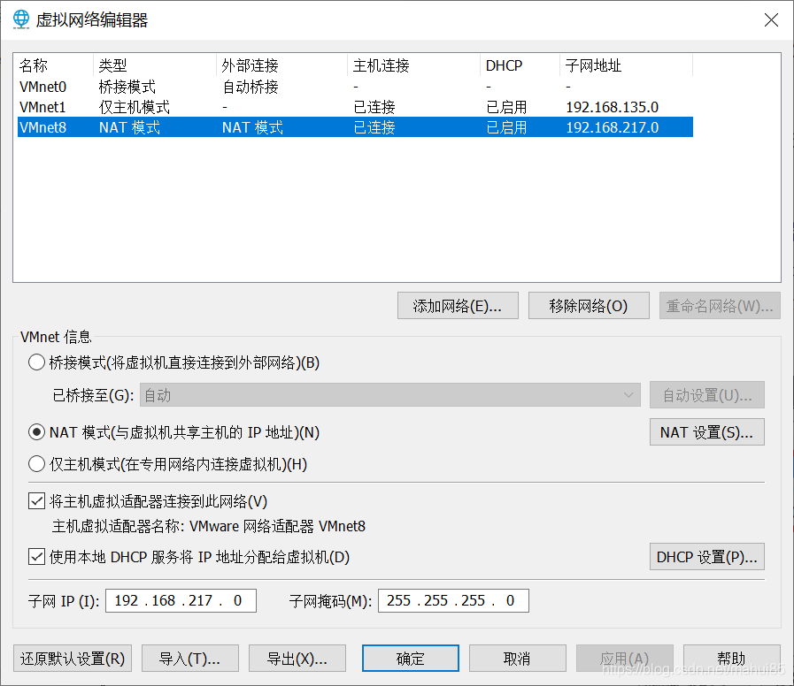Image resolution: width=794 pixels, height=686 pixels.
Task: Sort by the 子网地址 column header
Action: pos(627,65)
